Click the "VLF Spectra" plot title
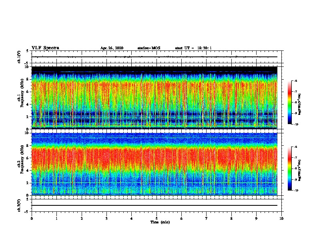The width and height of the screenshot is (317, 245). click(45, 48)
